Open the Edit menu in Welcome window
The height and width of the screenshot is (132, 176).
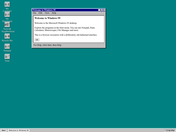[x=40, y=13]
